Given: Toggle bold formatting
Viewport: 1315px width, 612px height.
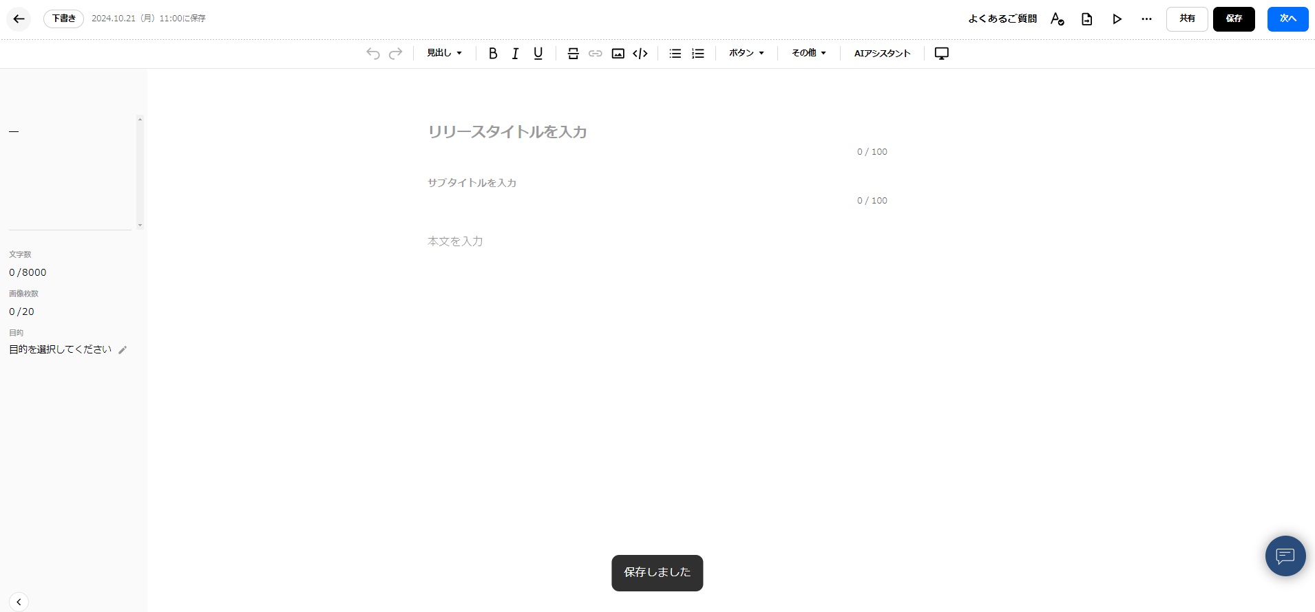Looking at the screenshot, I should [x=493, y=54].
